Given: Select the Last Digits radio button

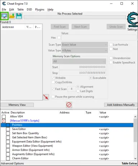Looking at the screenshot, I should click(78, 91).
